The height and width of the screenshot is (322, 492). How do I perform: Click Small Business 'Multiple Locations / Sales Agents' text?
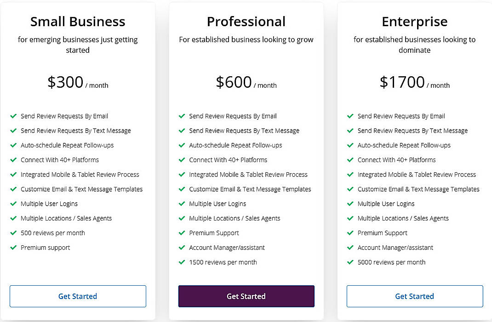pyautogui.click(x=66, y=218)
